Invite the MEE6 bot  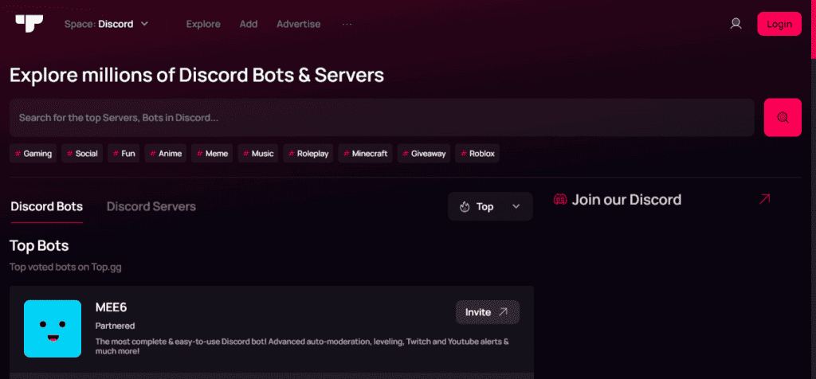click(487, 312)
